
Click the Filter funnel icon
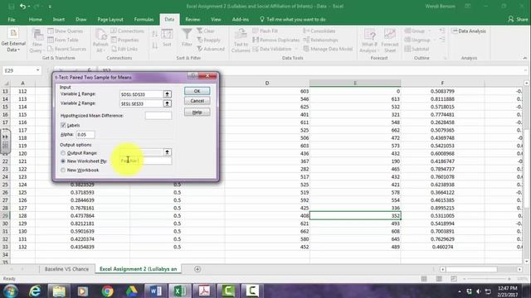tap(187, 34)
